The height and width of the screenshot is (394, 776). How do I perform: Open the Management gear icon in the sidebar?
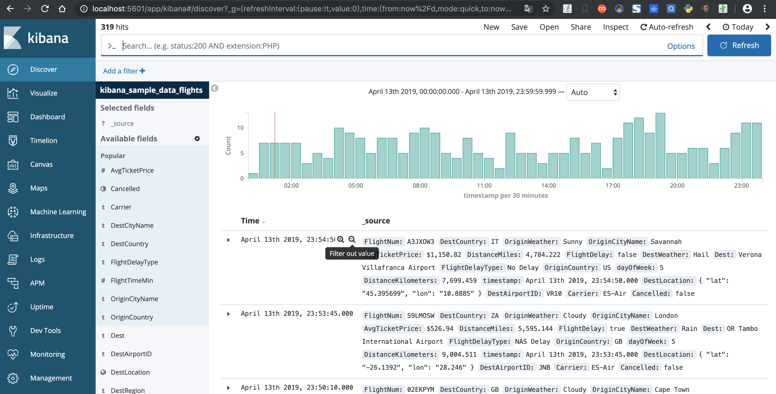[x=13, y=378]
